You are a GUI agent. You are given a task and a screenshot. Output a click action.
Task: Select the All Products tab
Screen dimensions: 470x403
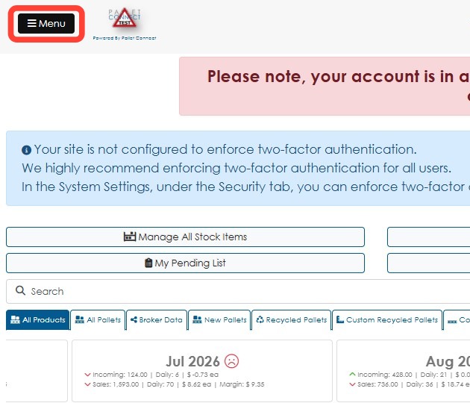[38, 320]
